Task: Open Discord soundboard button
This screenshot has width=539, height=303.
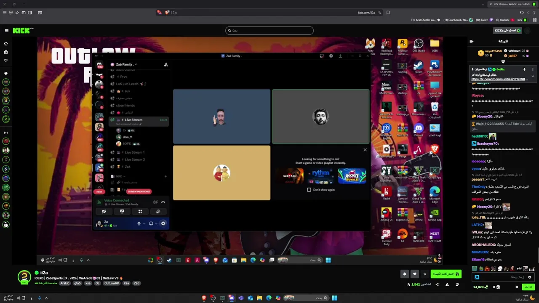Action: coord(158,212)
